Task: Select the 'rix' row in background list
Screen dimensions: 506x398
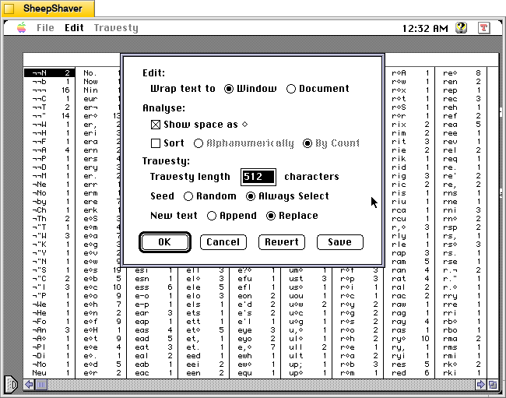Action: pos(409,125)
